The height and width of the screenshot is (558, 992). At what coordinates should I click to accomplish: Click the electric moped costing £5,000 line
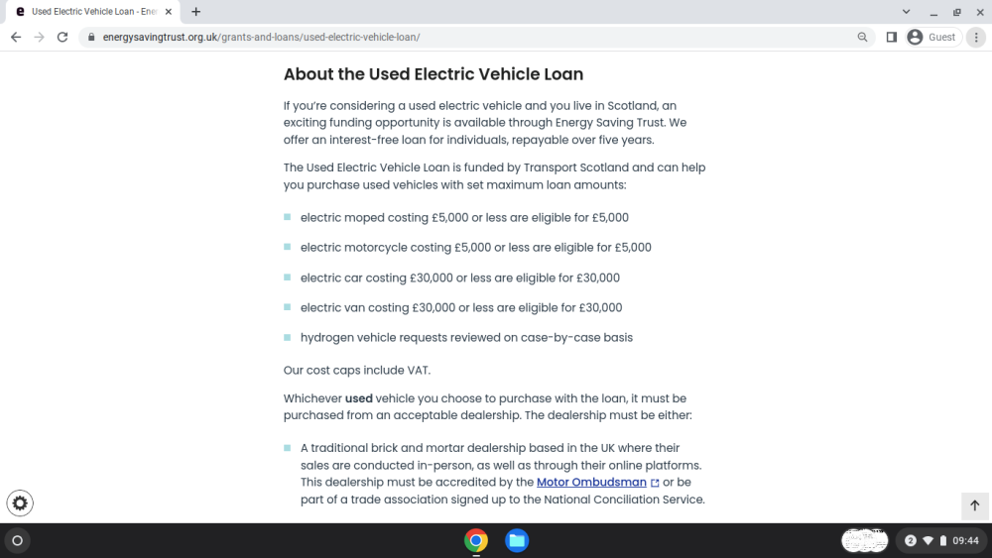click(464, 217)
